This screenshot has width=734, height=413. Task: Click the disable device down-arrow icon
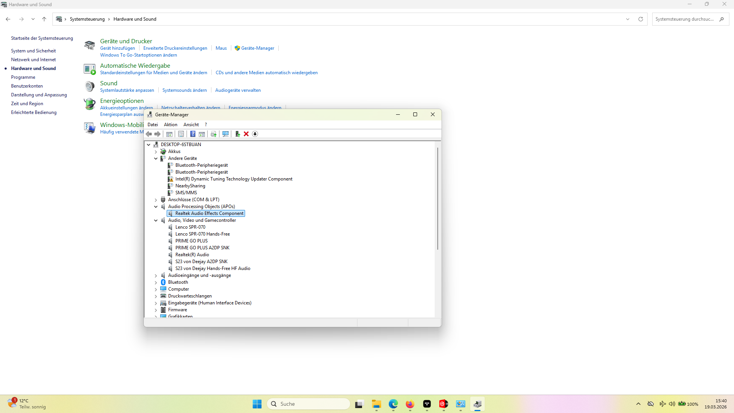pyautogui.click(x=255, y=134)
